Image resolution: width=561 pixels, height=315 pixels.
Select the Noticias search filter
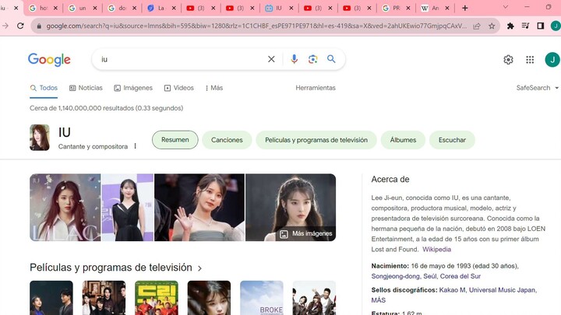pos(86,88)
